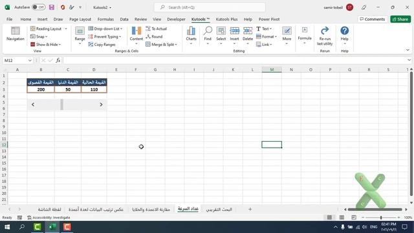Switch to sheet البحث التقريبي
The width and height of the screenshot is (414, 233).
(219, 209)
